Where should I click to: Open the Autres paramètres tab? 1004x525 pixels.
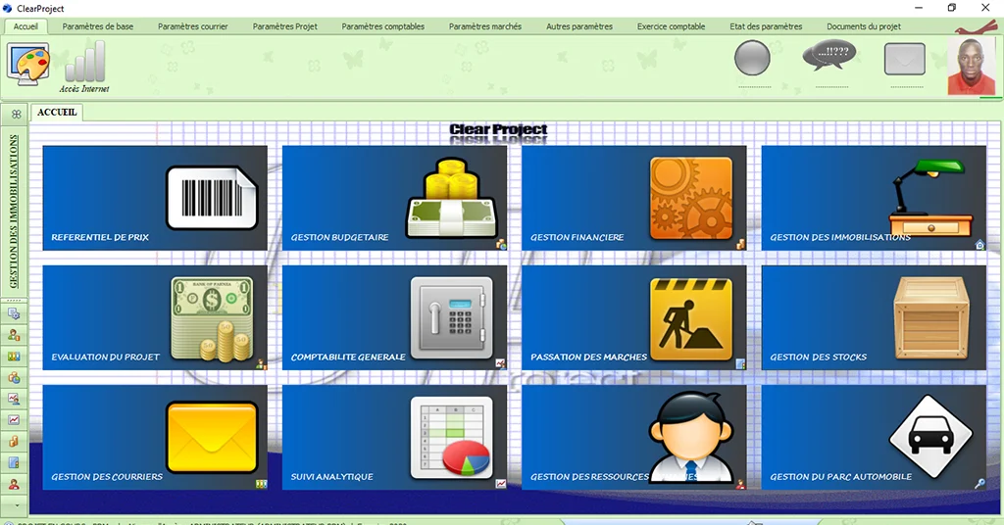(x=579, y=26)
